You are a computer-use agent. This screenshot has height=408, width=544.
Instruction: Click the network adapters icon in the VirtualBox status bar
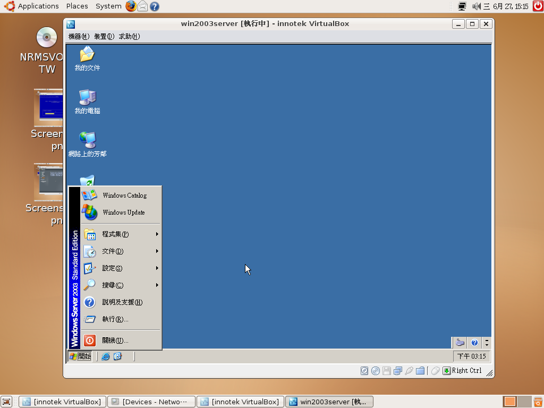[x=397, y=371]
